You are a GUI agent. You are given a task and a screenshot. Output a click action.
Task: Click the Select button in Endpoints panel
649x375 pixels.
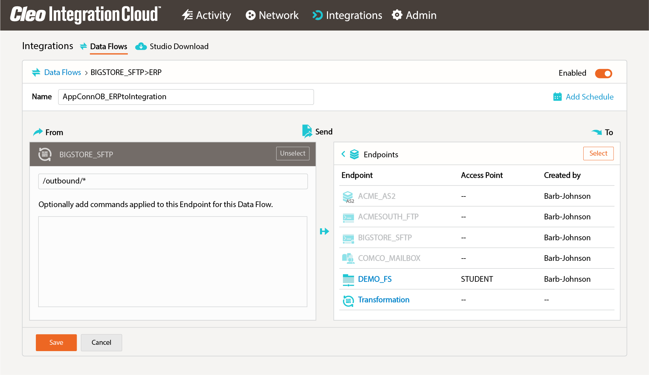pos(598,153)
